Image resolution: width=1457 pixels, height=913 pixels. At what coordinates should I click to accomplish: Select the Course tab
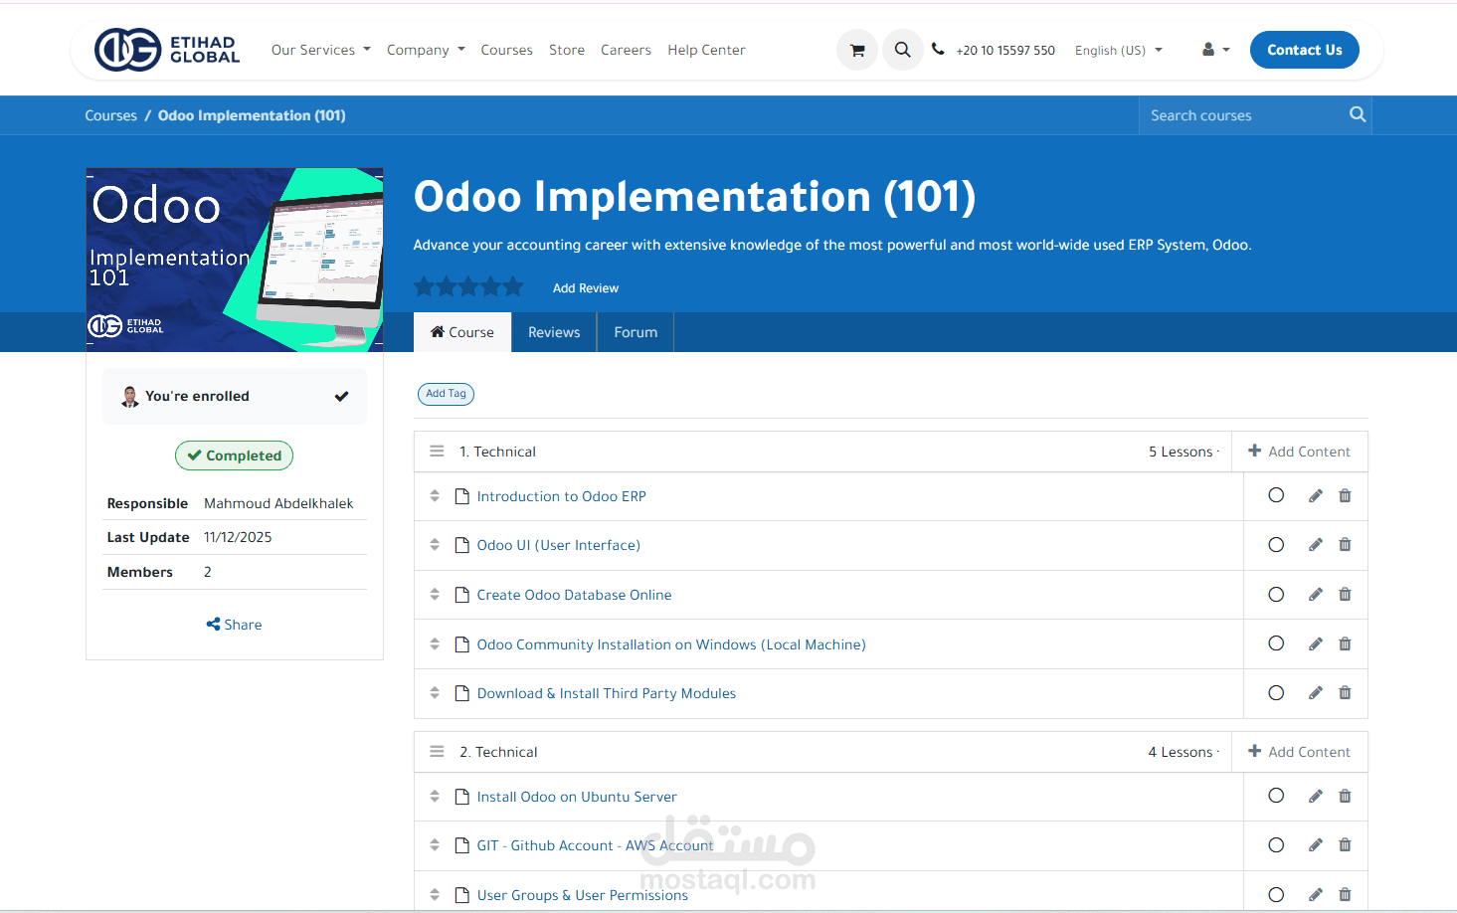(462, 332)
